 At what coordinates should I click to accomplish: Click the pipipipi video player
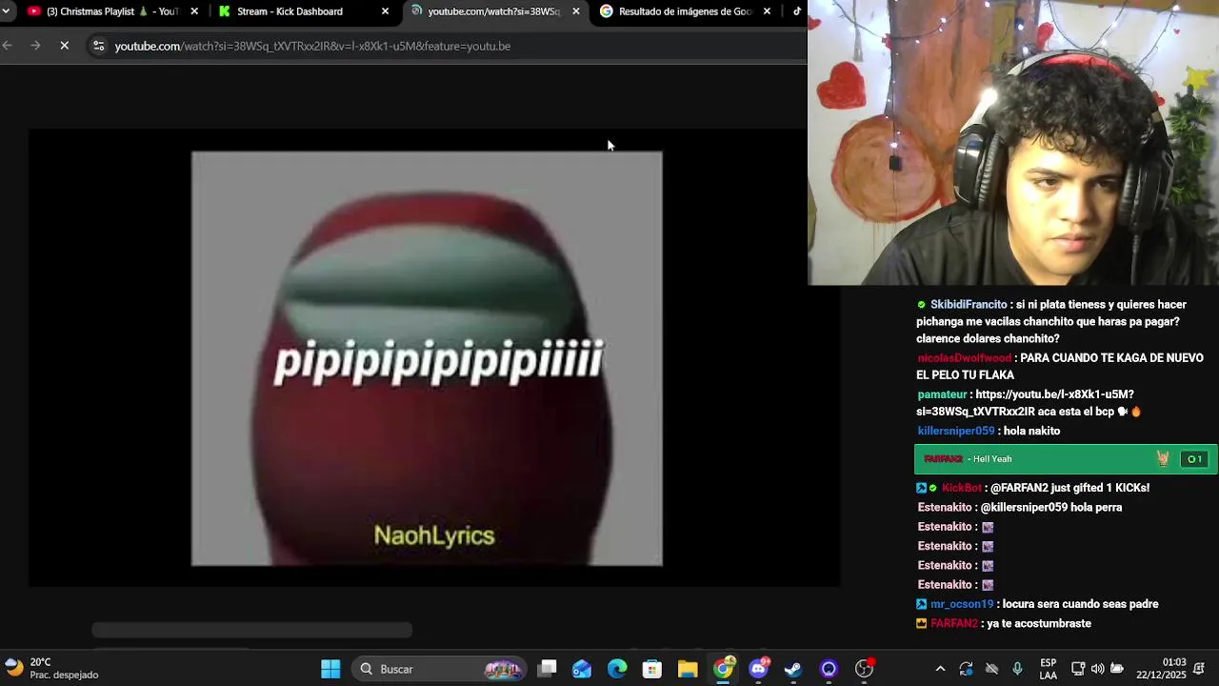(427, 358)
